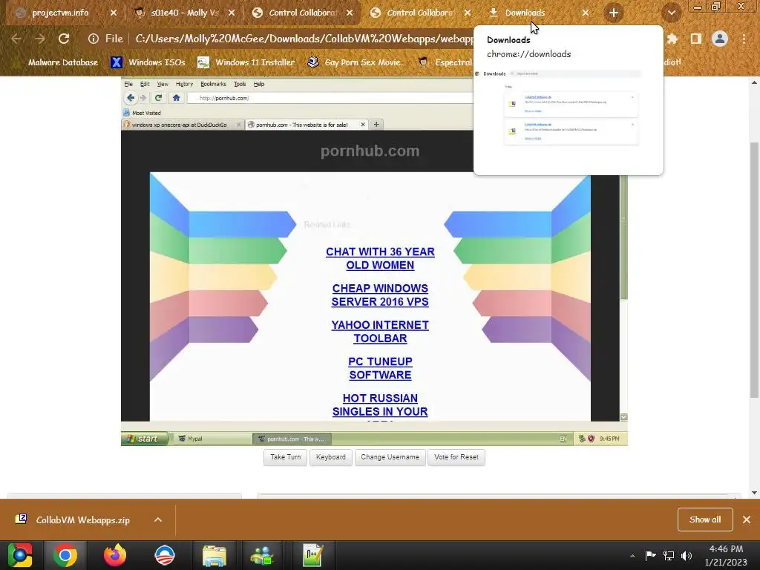Click the tray flag notification icon

650,555
